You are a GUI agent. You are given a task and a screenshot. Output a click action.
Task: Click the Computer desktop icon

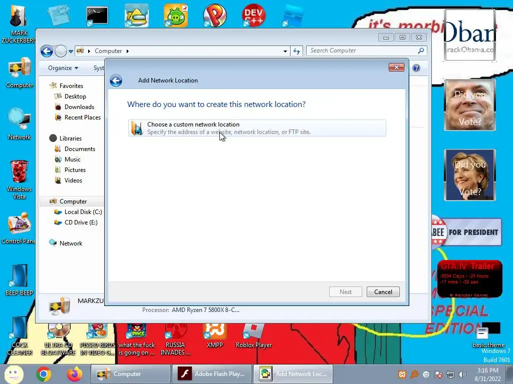coord(20,72)
